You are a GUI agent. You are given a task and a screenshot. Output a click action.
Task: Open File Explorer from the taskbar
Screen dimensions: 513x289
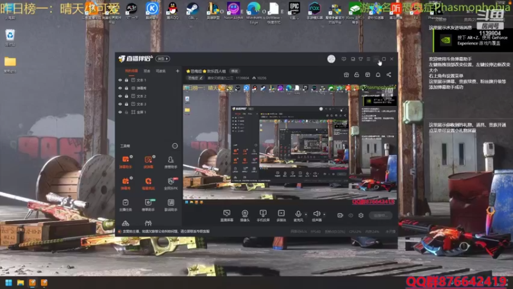(21, 283)
